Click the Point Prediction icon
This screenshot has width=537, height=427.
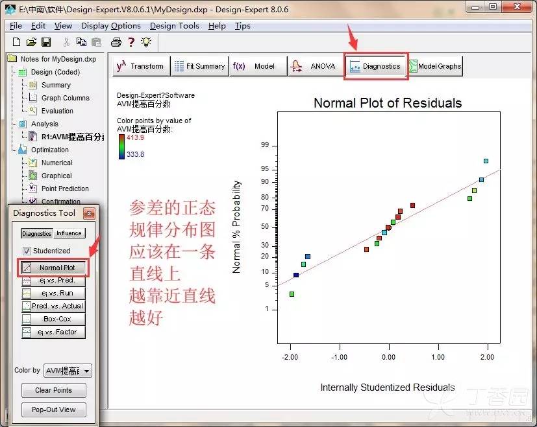(33, 188)
